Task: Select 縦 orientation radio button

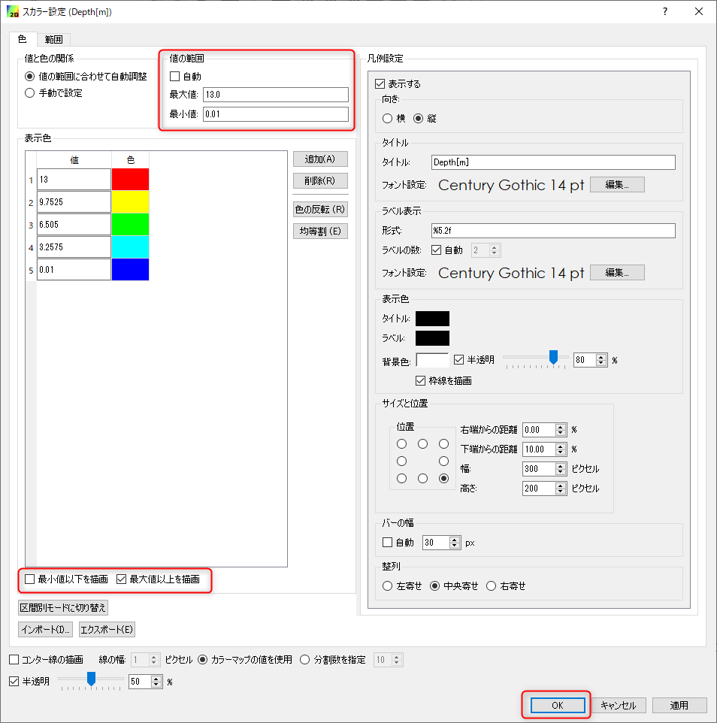Action: click(418, 119)
